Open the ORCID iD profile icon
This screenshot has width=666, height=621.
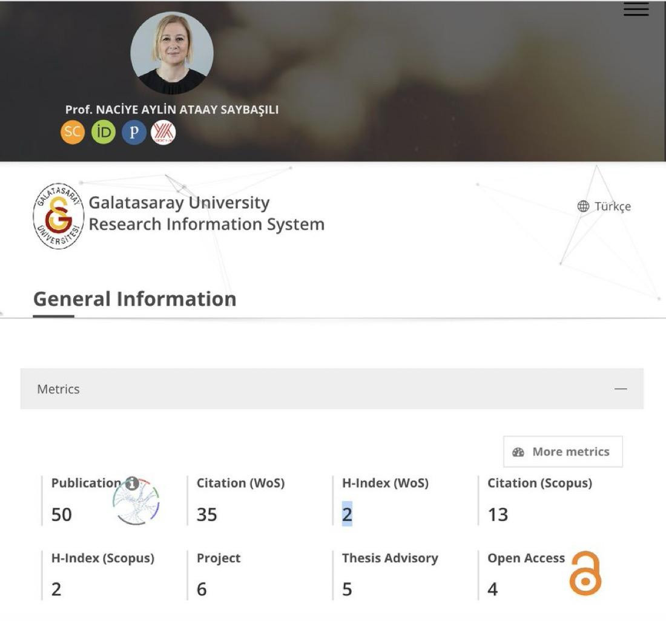click(x=103, y=132)
